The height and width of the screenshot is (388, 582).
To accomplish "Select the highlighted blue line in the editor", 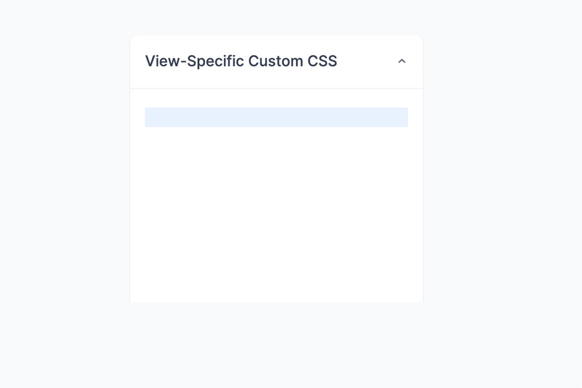I will [276, 117].
